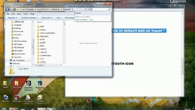Image resolution: width=195 pixels, height=110 pixels.
Task: Expand the Include in library dropdown
Action: pyautogui.click(x=29, y=18)
